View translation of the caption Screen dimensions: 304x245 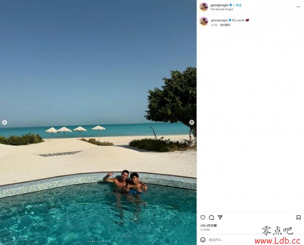pos(225,25)
